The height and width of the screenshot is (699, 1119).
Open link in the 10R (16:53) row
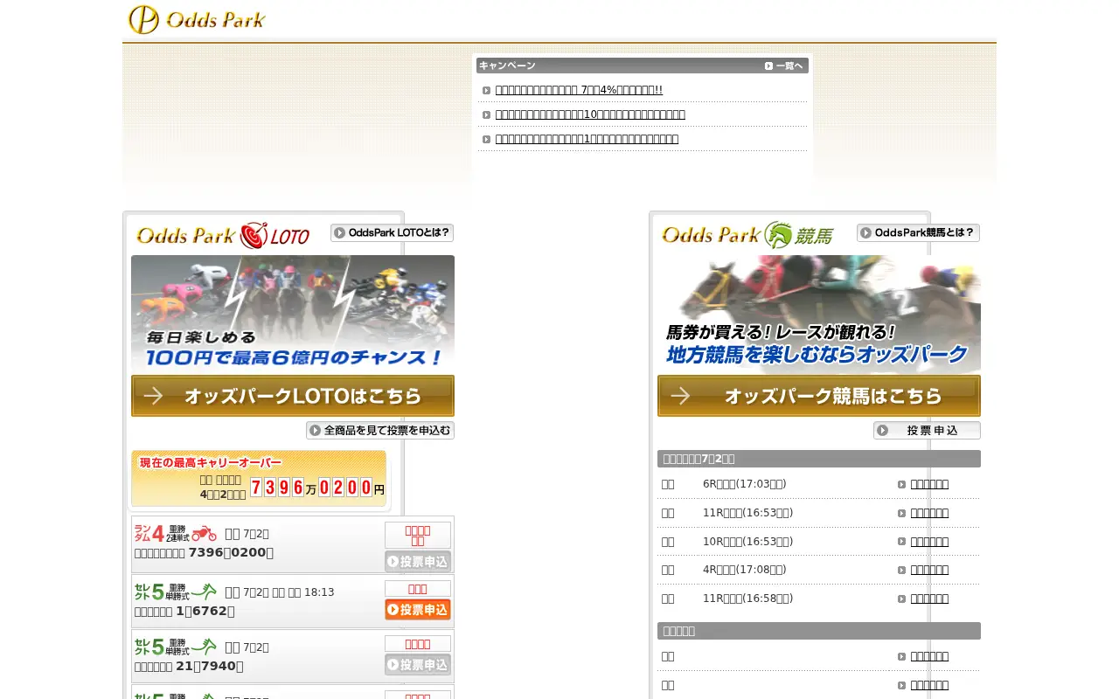click(x=929, y=542)
